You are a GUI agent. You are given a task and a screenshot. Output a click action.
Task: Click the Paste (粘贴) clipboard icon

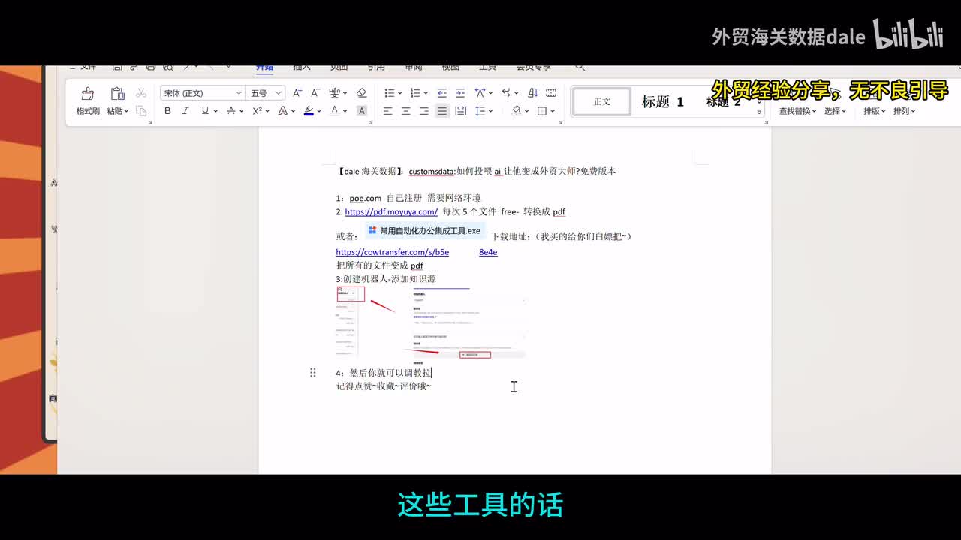[x=117, y=94]
